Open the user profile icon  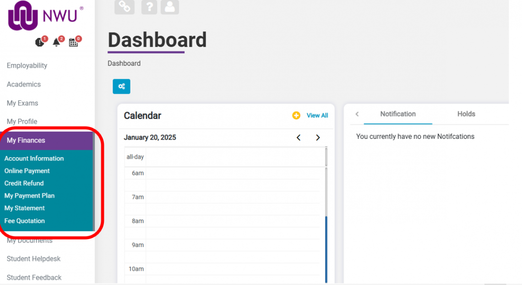[x=169, y=6]
